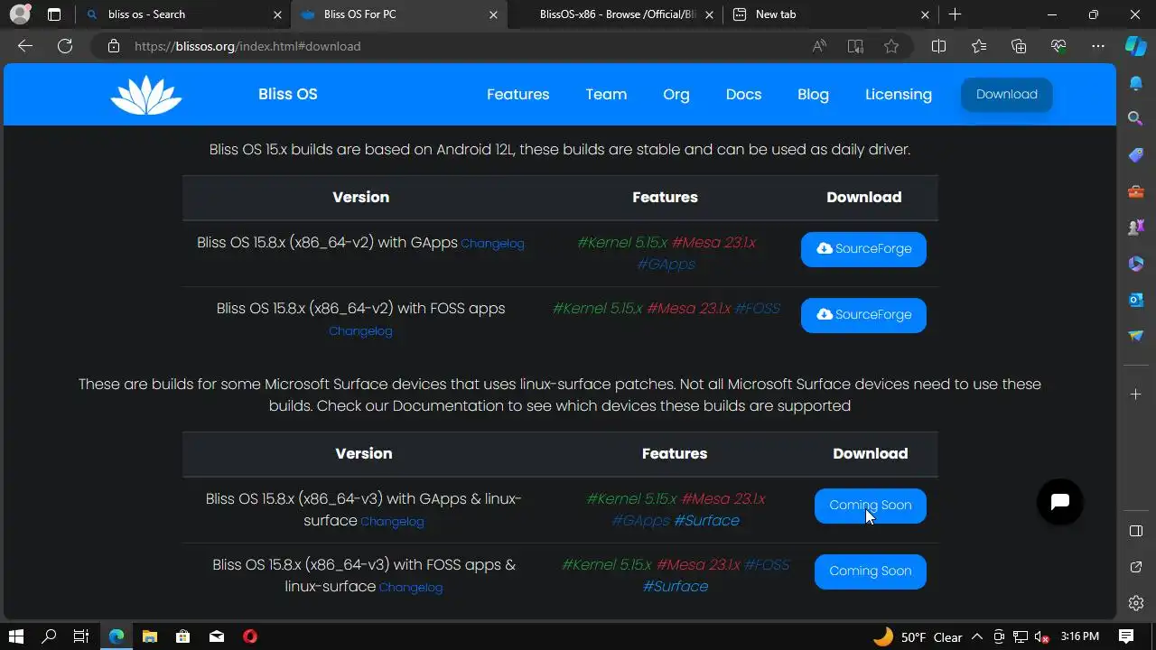1156x650 pixels.
Task: Add a sidebar app with plus
Action: tap(1136, 395)
